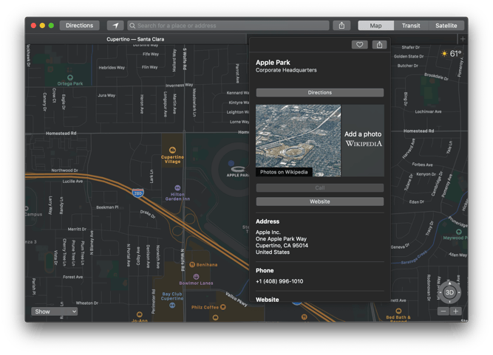The width and height of the screenshot is (493, 355).
Task: Switch to Transit view
Action: pos(411,25)
